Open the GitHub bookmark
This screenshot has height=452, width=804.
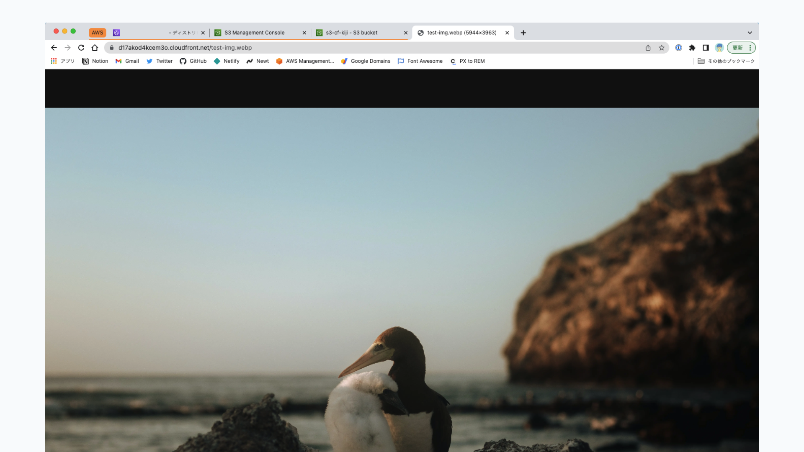pyautogui.click(x=193, y=61)
